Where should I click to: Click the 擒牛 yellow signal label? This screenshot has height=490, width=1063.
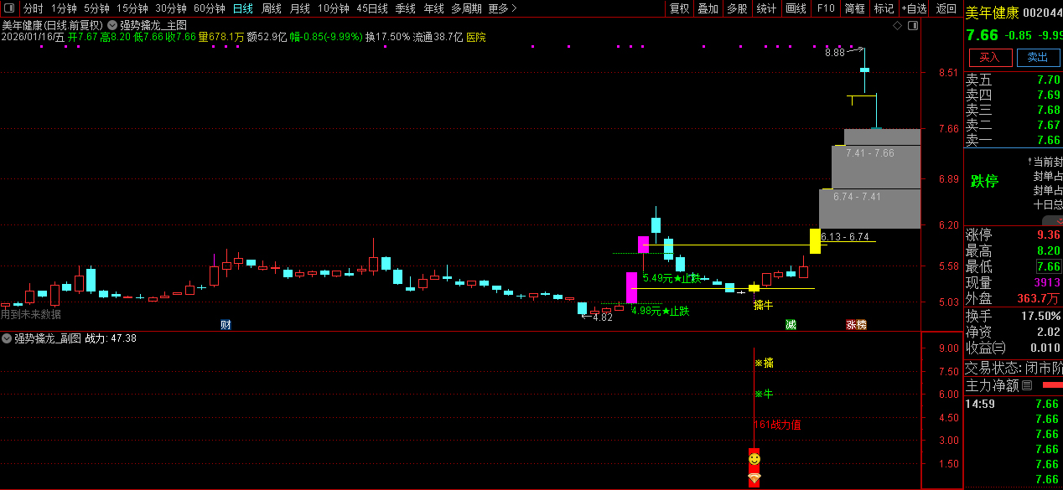click(763, 305)
